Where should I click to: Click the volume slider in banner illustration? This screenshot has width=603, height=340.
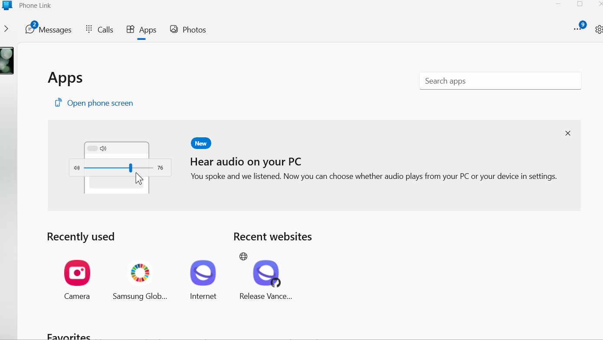[x=118, y=168]
